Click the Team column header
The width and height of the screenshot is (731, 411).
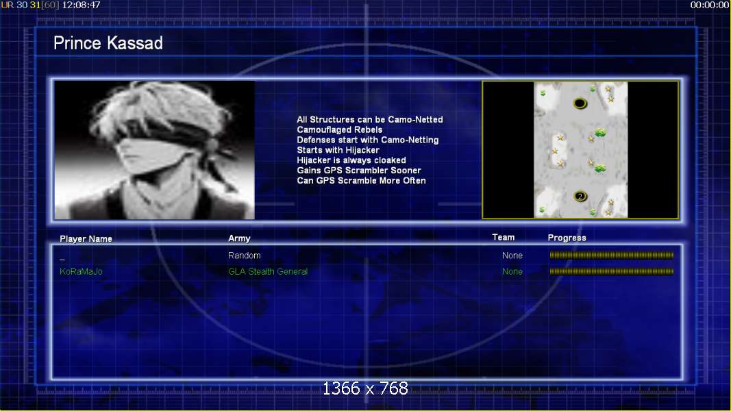click(x=503, y=237)
